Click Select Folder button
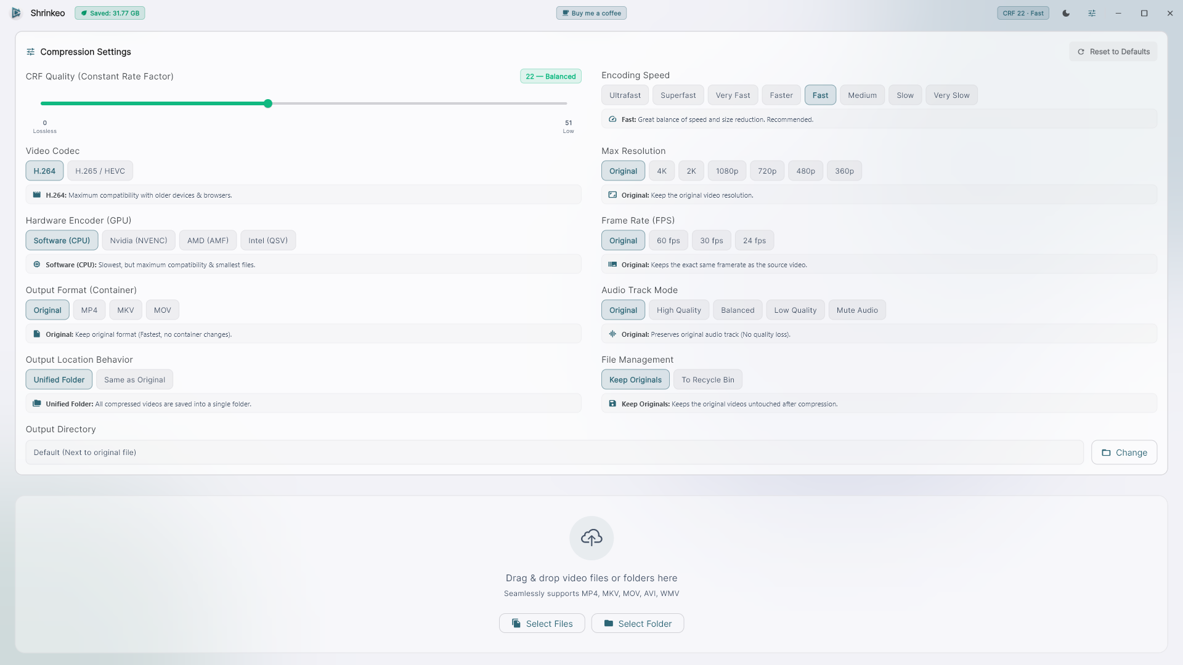 coord(638,624)
